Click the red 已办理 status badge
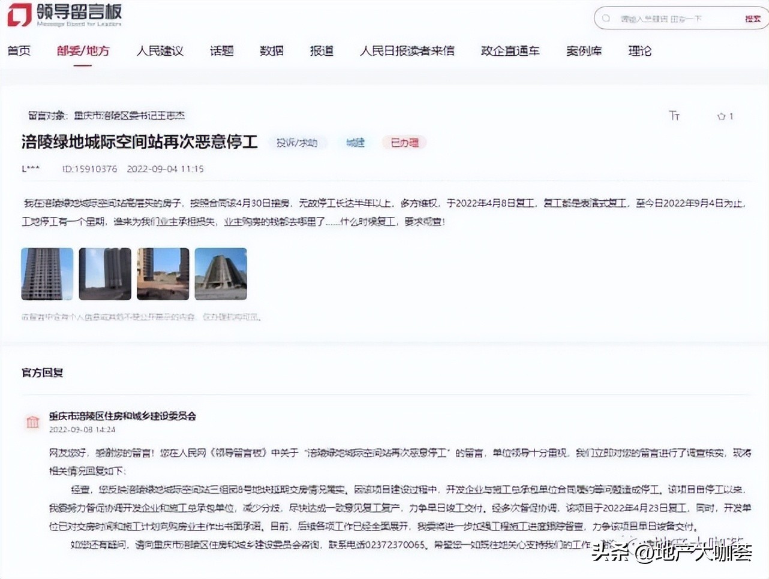Screen dimensions: 769x579 point(404,142)
